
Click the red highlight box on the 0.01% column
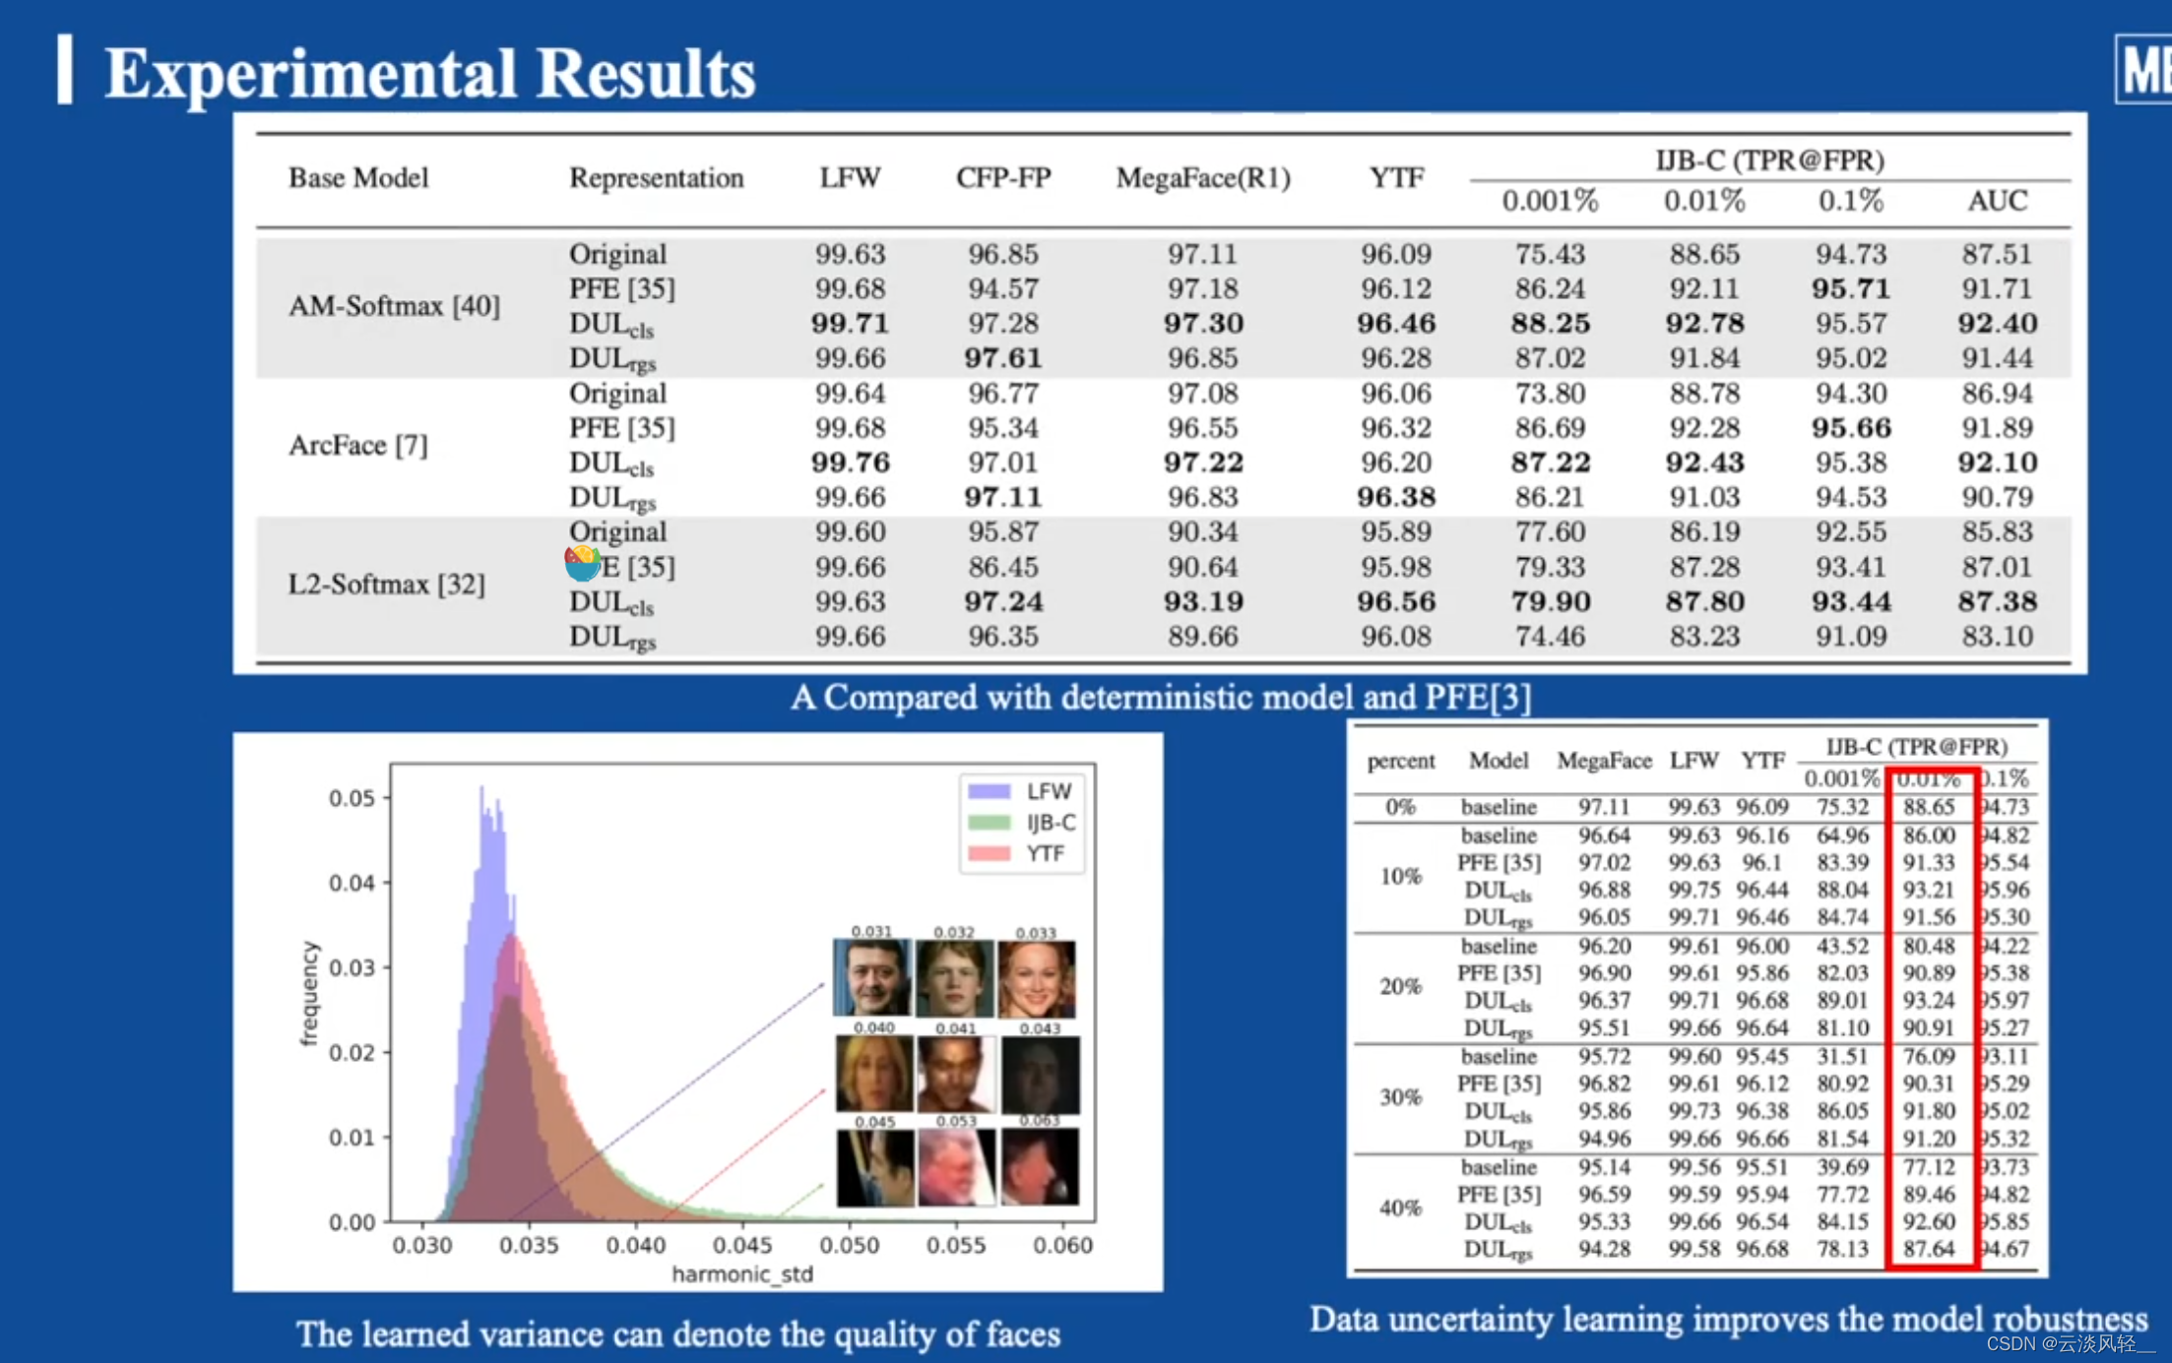[1930, 1014]
